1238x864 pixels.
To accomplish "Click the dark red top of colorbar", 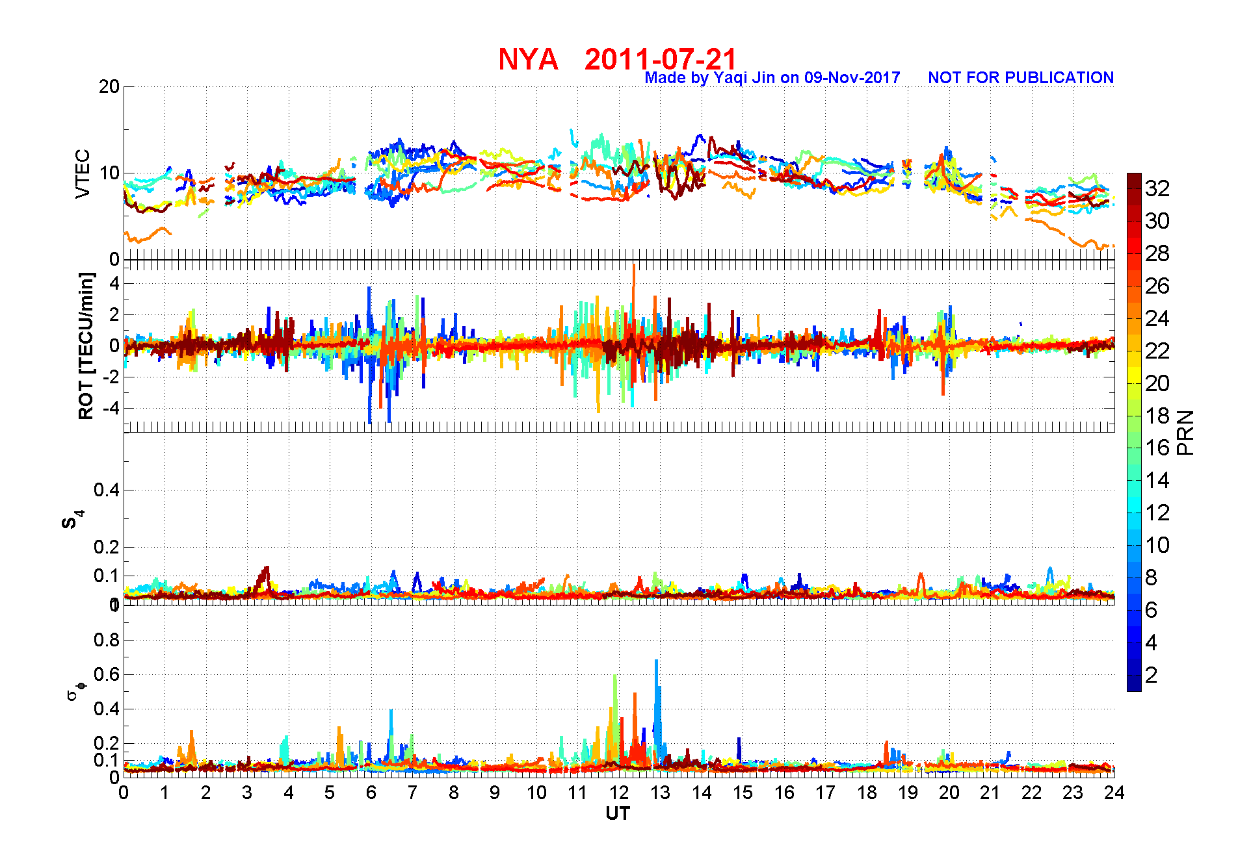I will coord(1134,181).
